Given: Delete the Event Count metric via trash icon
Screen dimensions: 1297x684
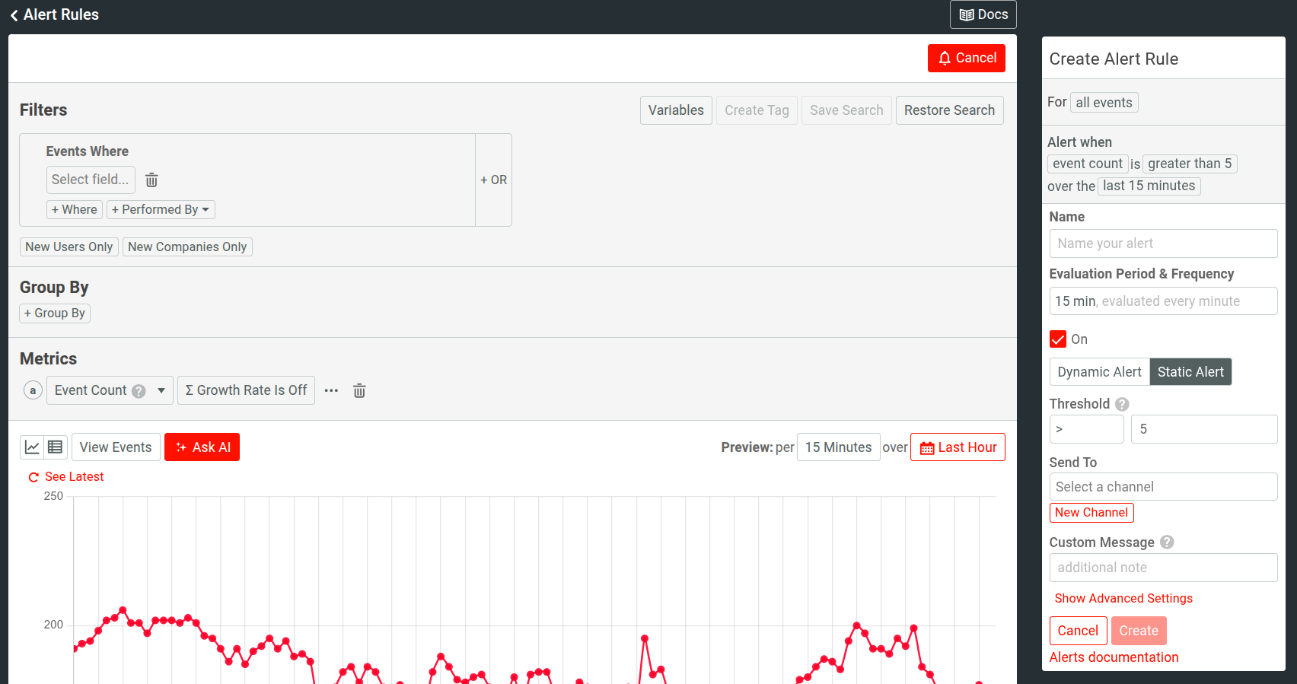Looking at the screenshot, I should [359, 391].
